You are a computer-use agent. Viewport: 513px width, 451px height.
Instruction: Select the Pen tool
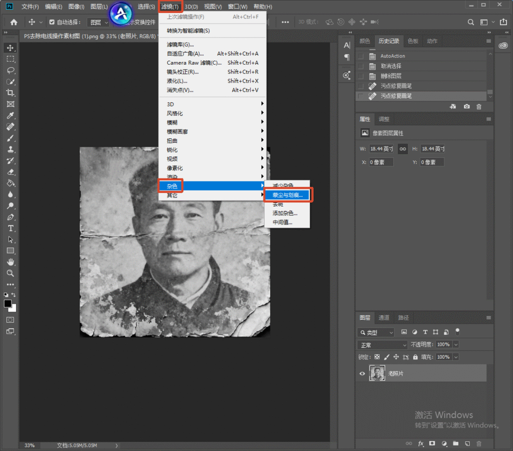pos(11,217)
